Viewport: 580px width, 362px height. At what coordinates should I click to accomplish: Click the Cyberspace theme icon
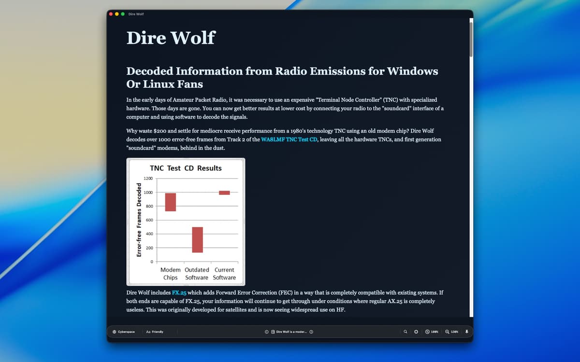[115, 332]
